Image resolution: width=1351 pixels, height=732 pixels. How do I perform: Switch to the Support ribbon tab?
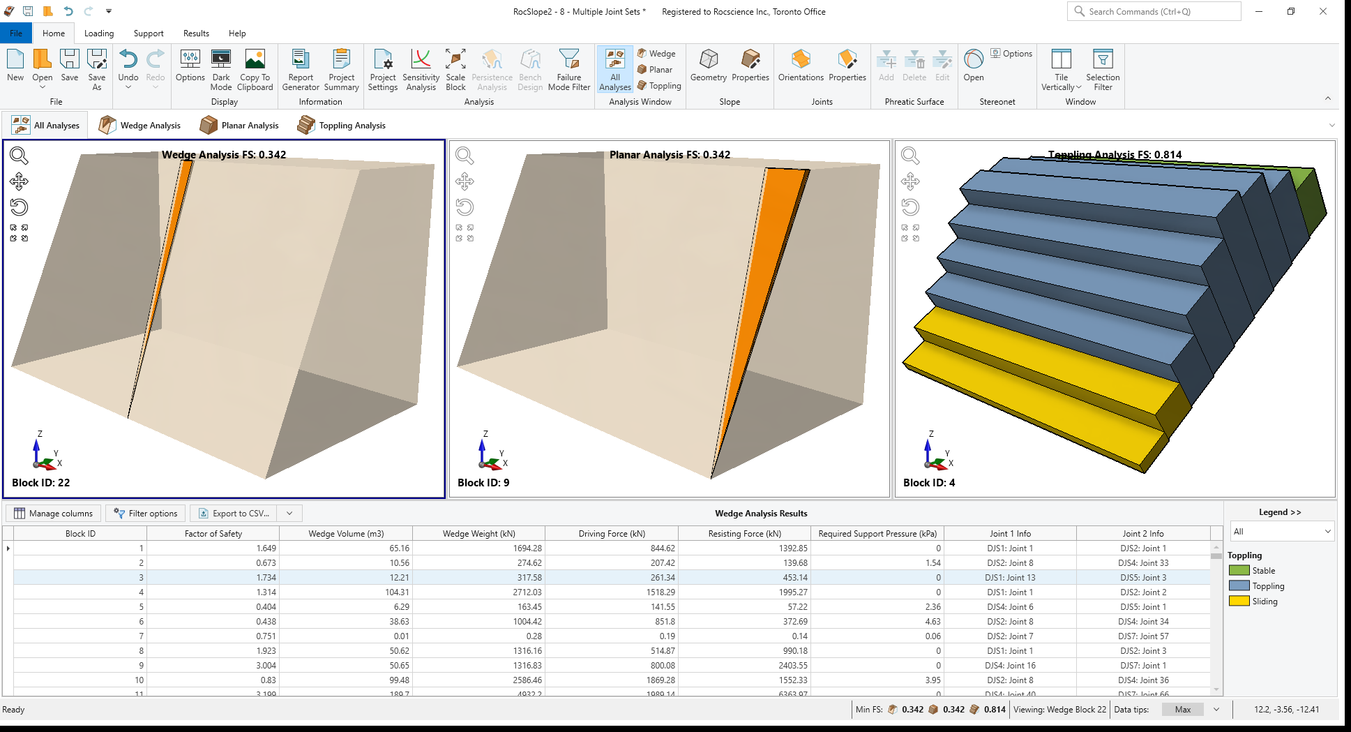(149, 33)
